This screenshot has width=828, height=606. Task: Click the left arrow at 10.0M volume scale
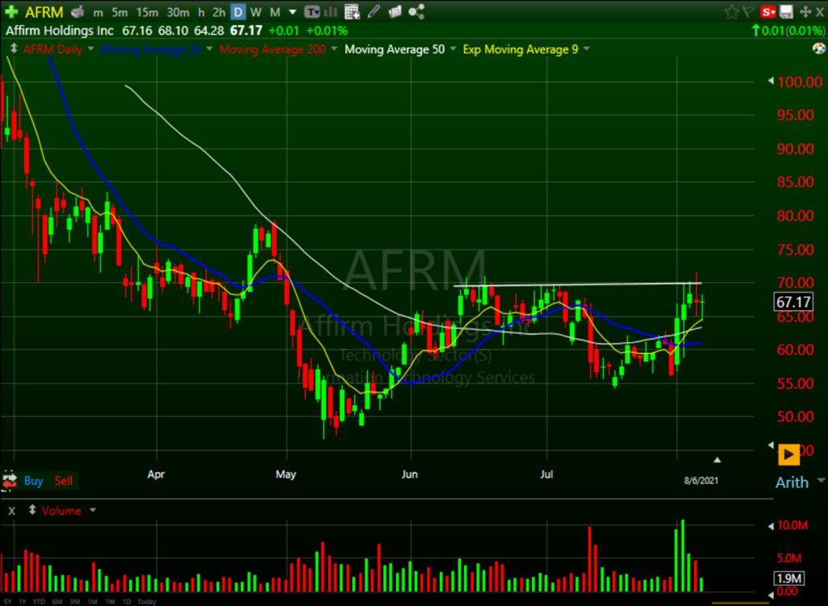(771, 526)
